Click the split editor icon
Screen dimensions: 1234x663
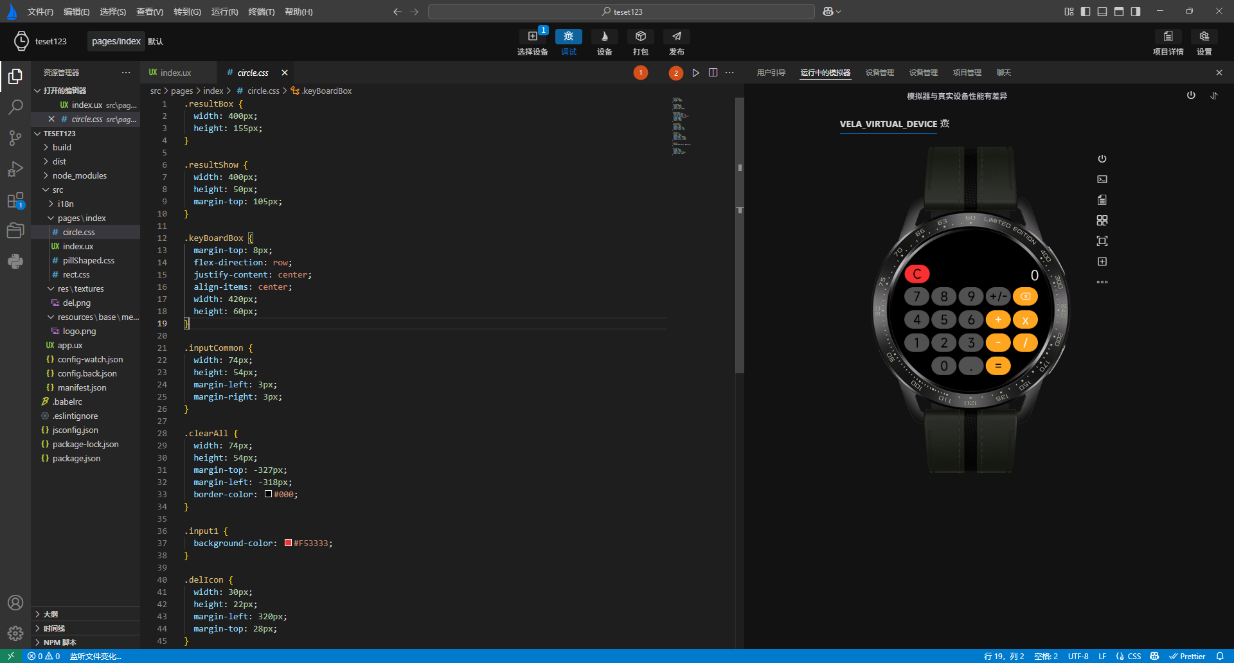tap(713, 73)
